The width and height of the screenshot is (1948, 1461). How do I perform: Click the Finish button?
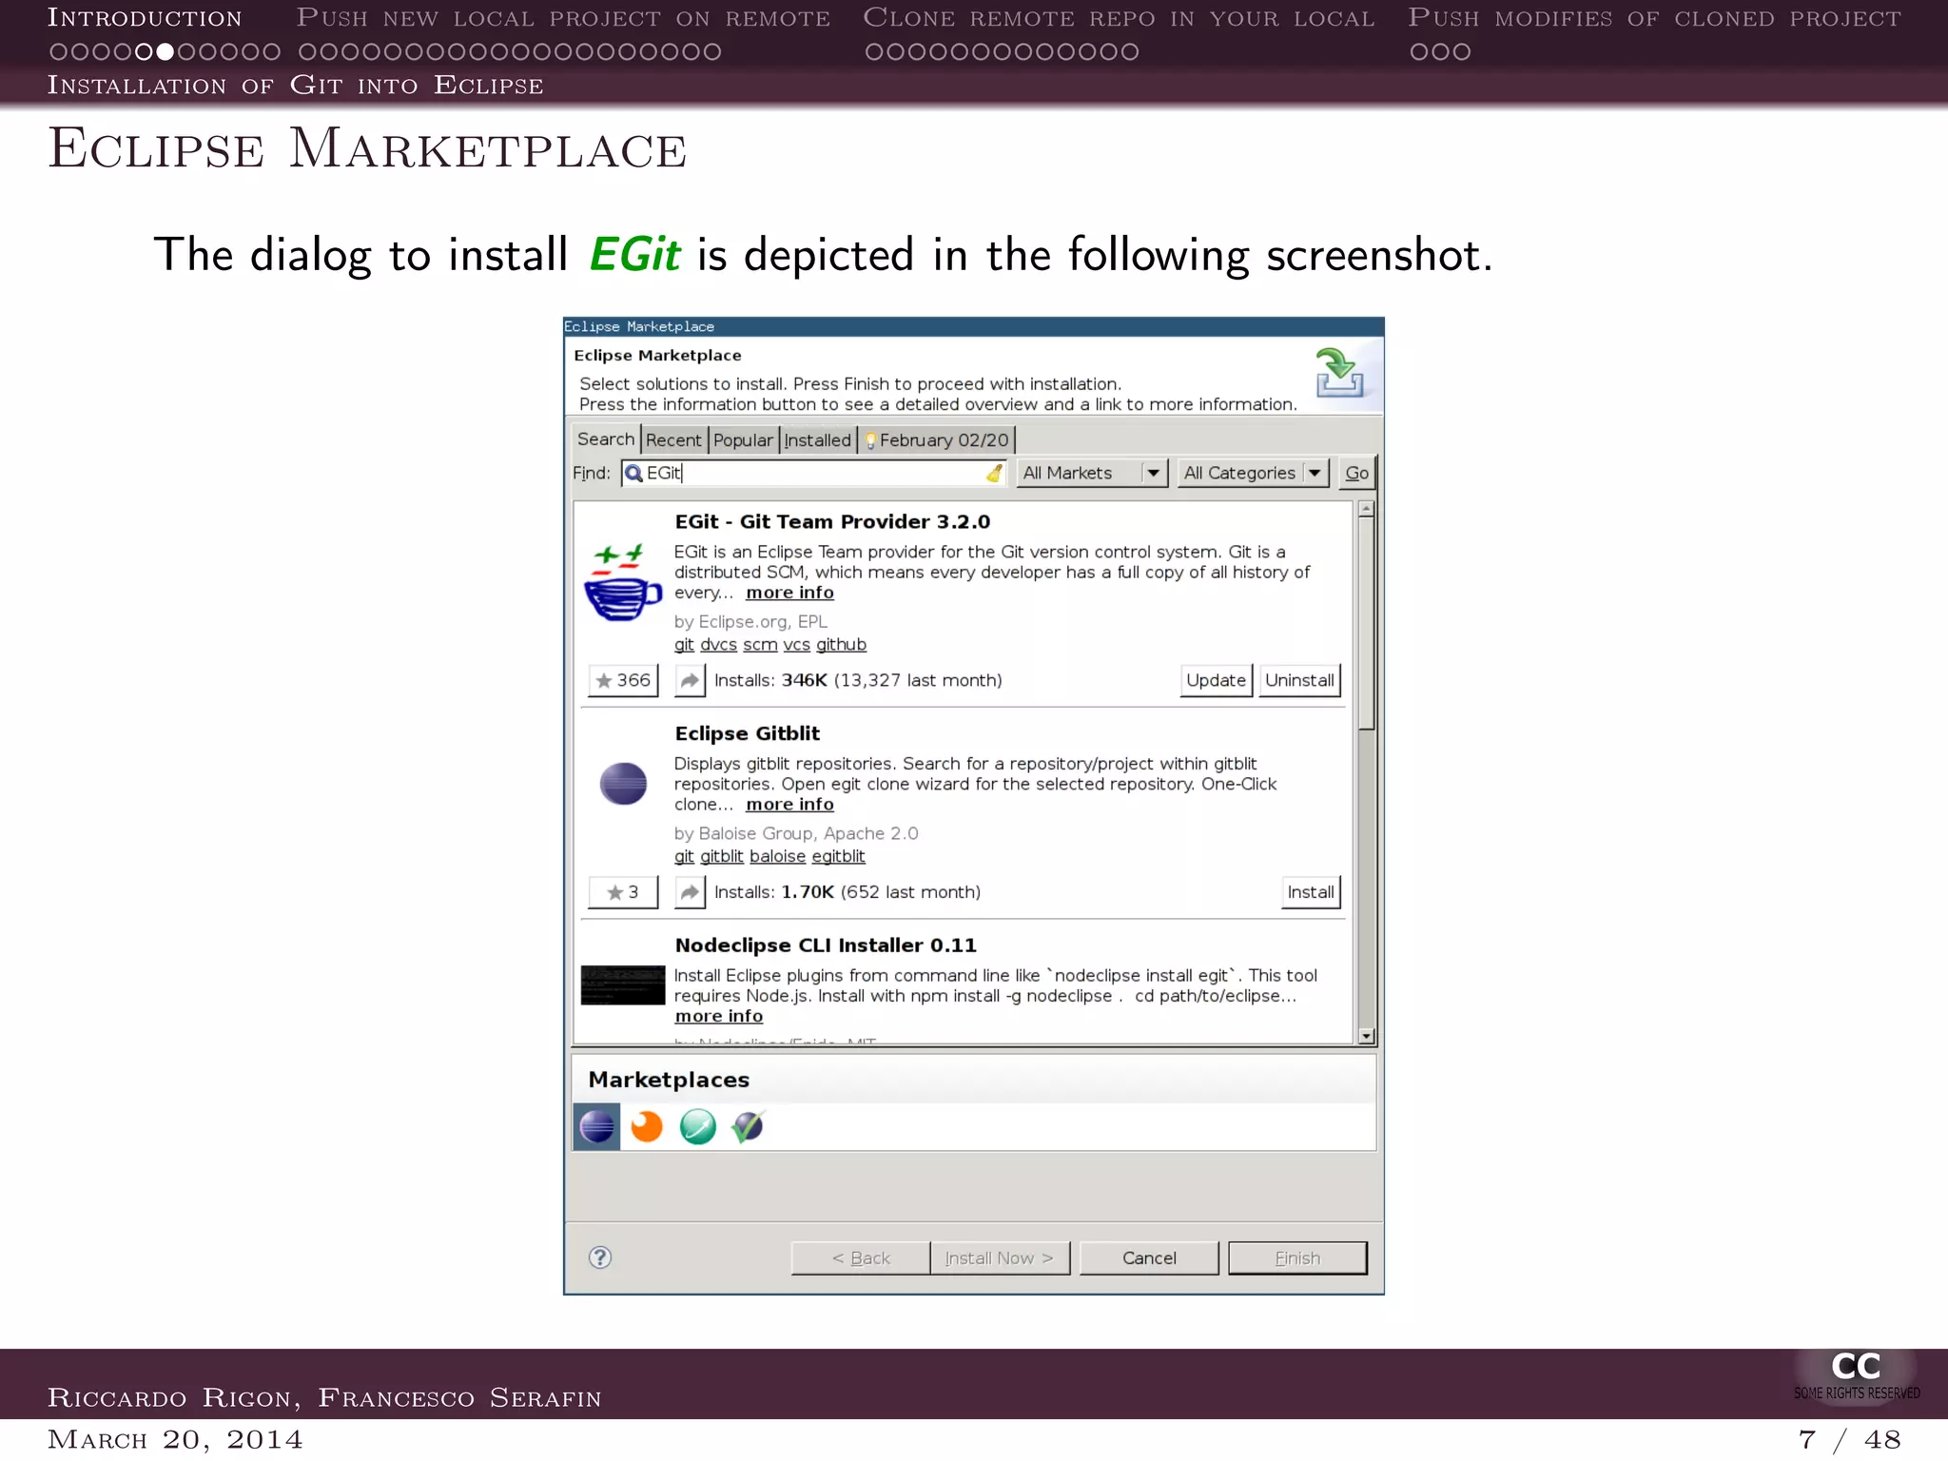(x=1297, y=1257)
